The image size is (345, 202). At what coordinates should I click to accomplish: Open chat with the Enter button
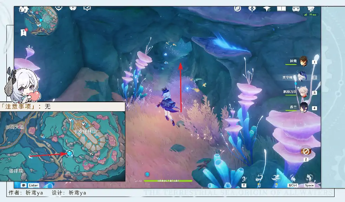33,185
